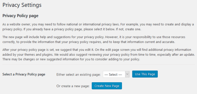
Task: Click the line starting 'There may be changes'
Action: coord(71,59)
